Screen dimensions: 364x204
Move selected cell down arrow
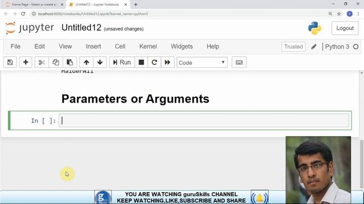point(100,62)
